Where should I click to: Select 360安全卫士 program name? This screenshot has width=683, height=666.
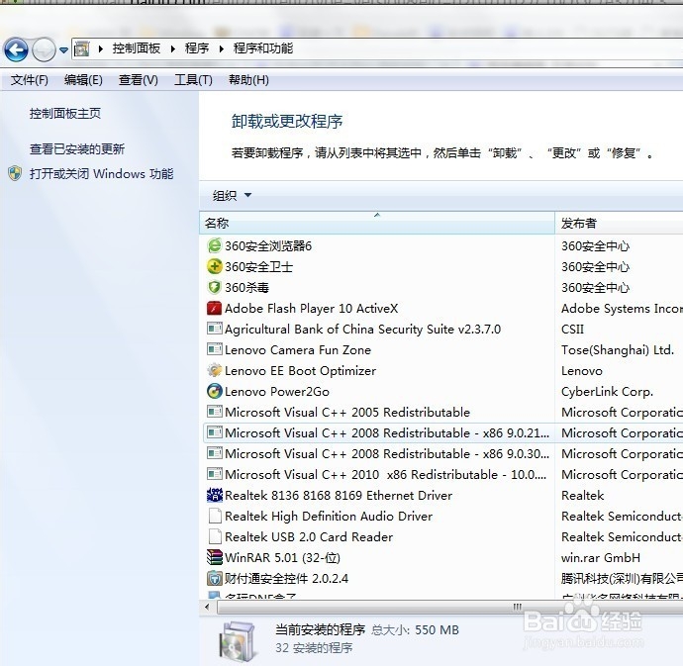click(258, 267)
